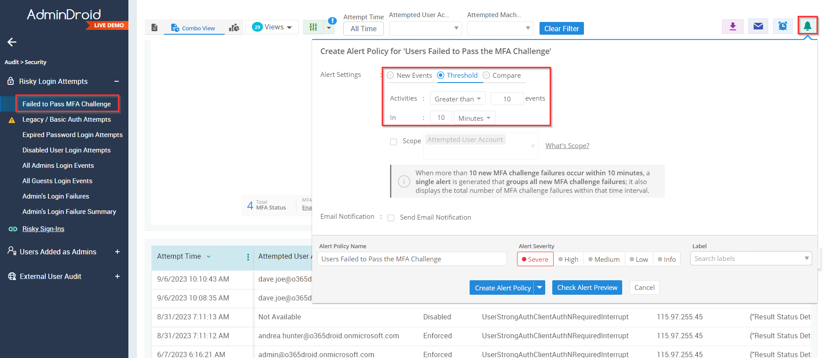Choose the Medium alert severity
The image size is (824, 358).
[x=604, y=259]
